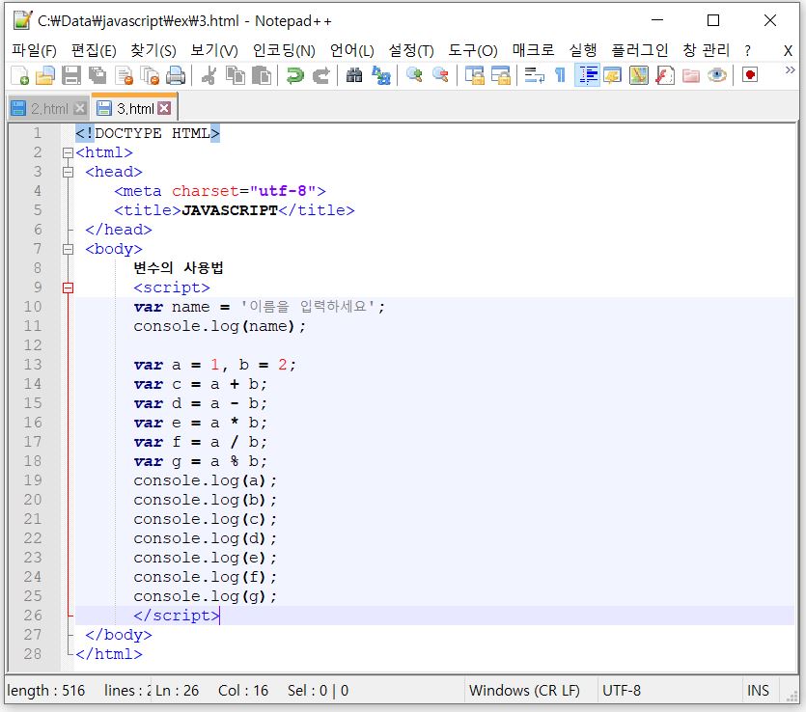The image size is (806, 712).
Task: Open the 설정(T) menu
Action: tap(411, 50)
